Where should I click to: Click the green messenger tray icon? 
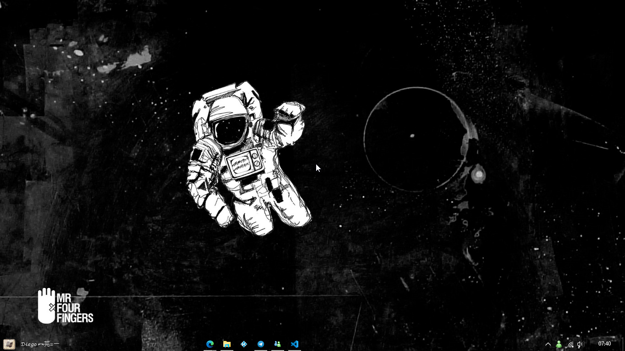click(x=559, y=345)
